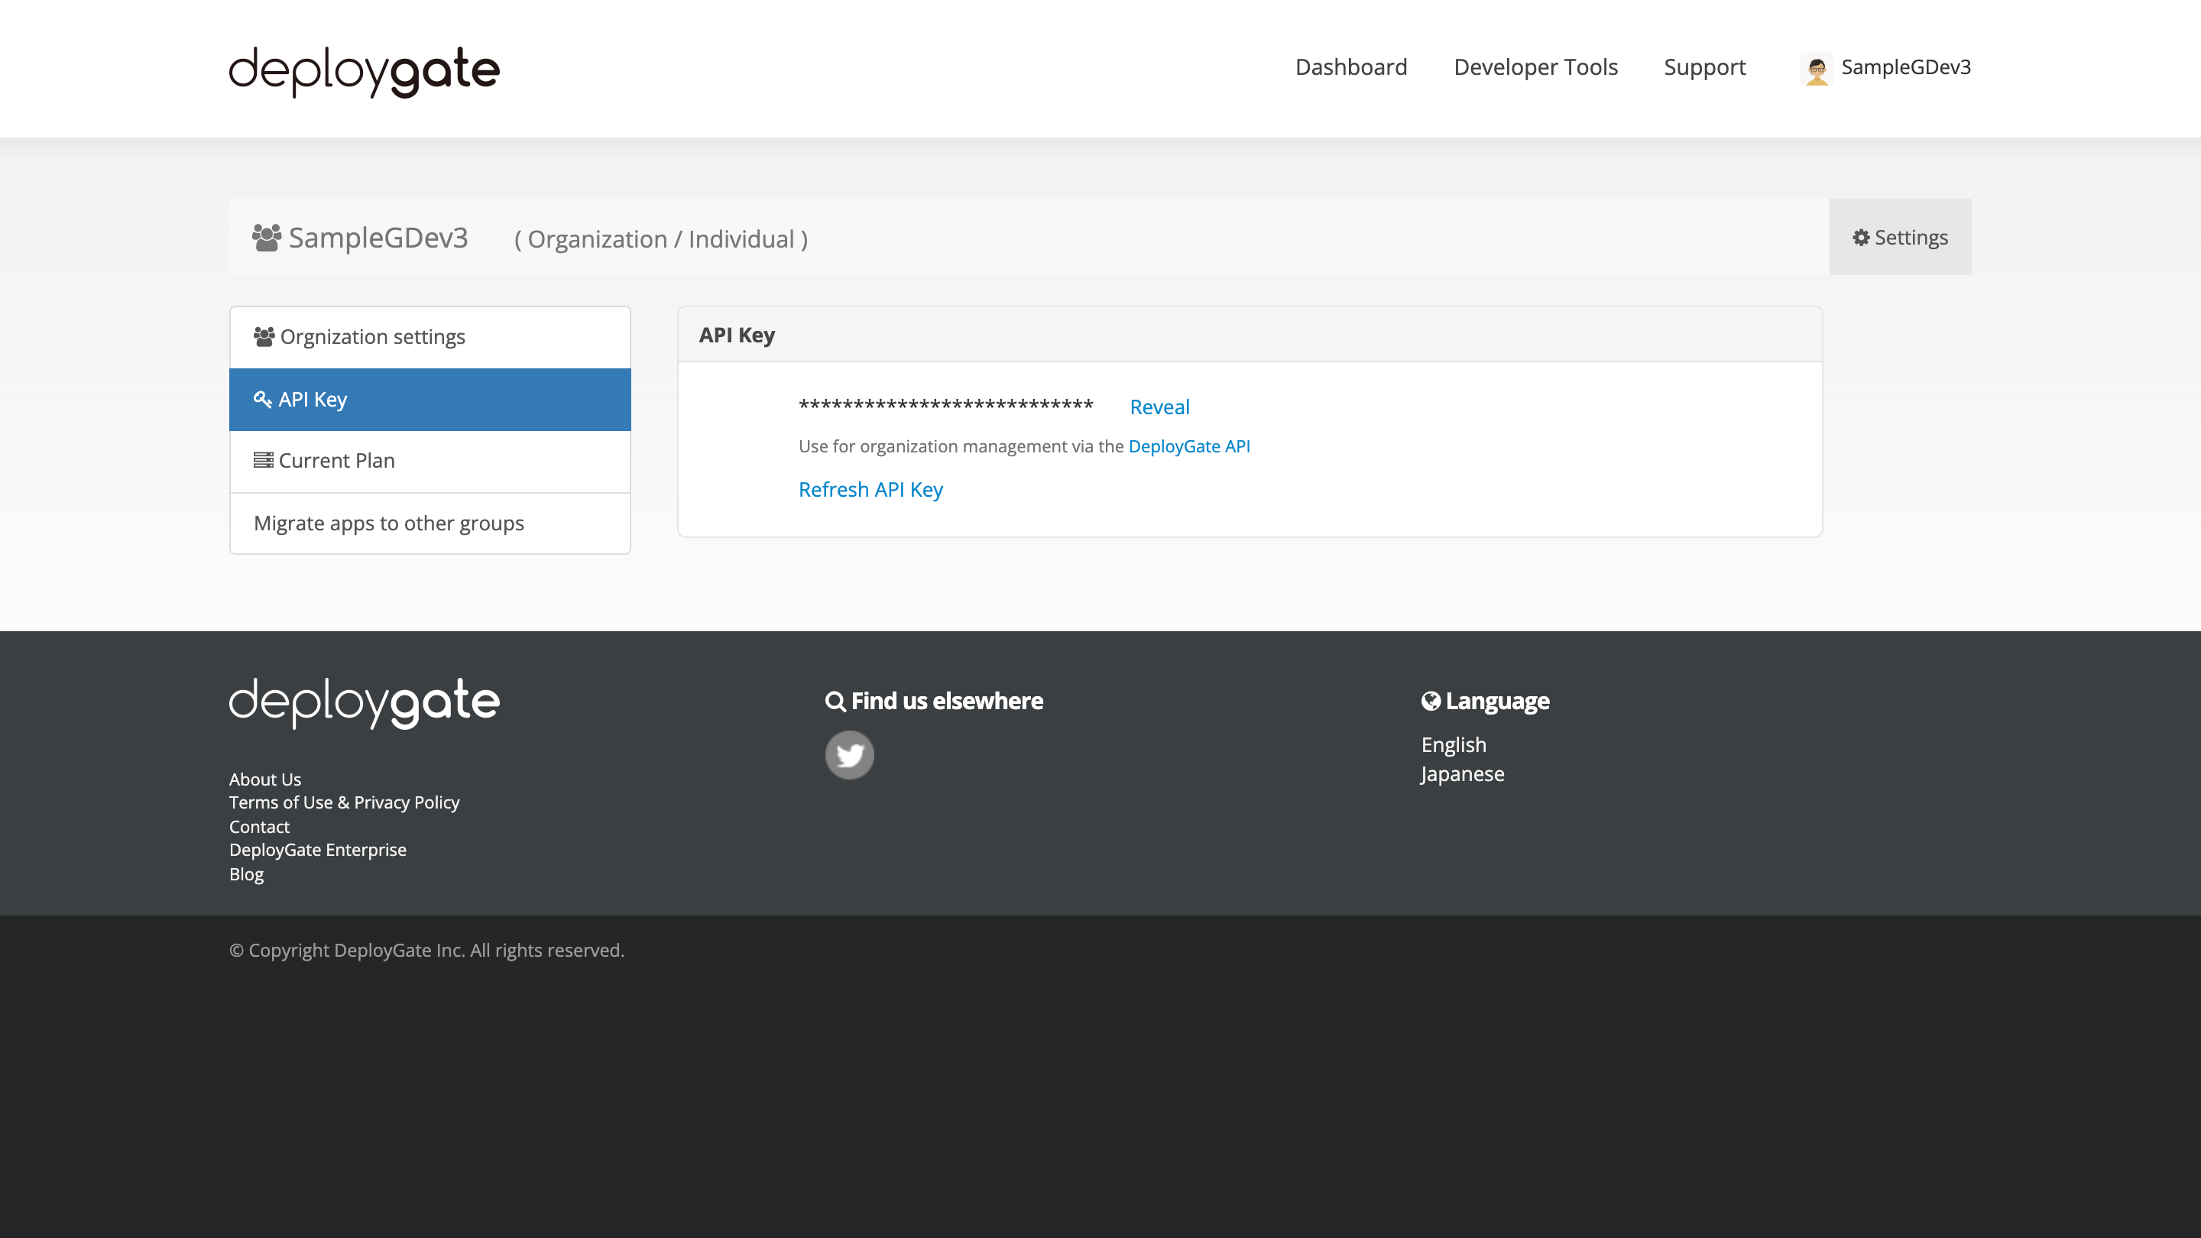Click the SampleGDev3 user avatar
Image resolution: width=2201 pixels, height=1238 pixels.
click(1817, 68)
